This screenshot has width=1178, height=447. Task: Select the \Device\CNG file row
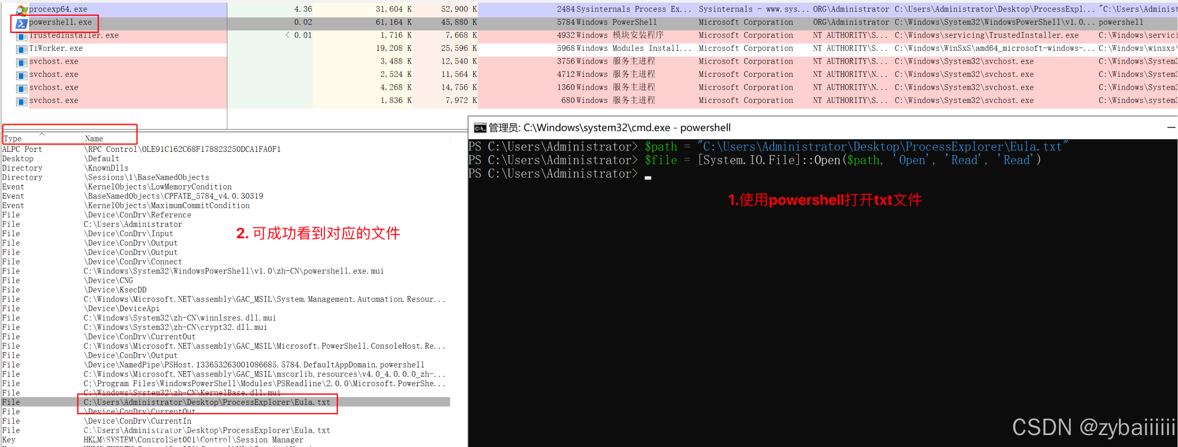click(226, 280)
